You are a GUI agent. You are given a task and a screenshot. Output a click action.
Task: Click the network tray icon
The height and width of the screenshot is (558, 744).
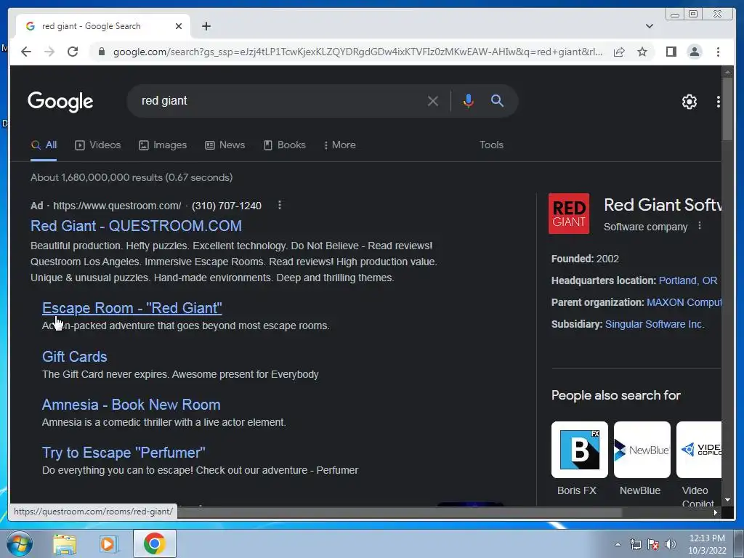(x=635, y=544)
